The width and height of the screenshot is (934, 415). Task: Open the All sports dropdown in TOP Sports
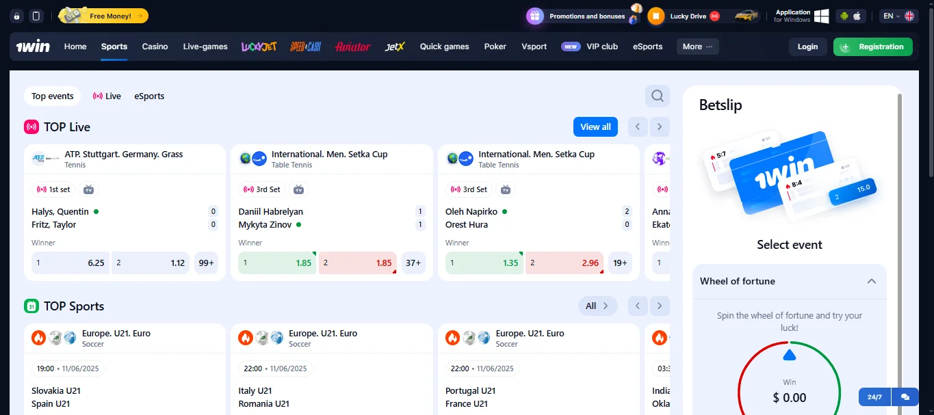[x=597, y=306]
